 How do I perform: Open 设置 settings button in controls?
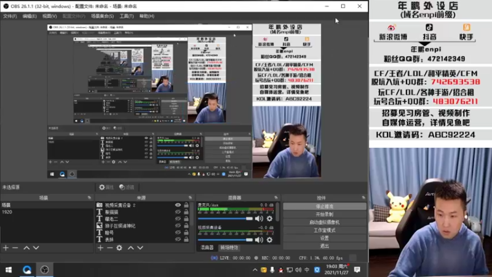pyautogui.click(x=325, y=238)
